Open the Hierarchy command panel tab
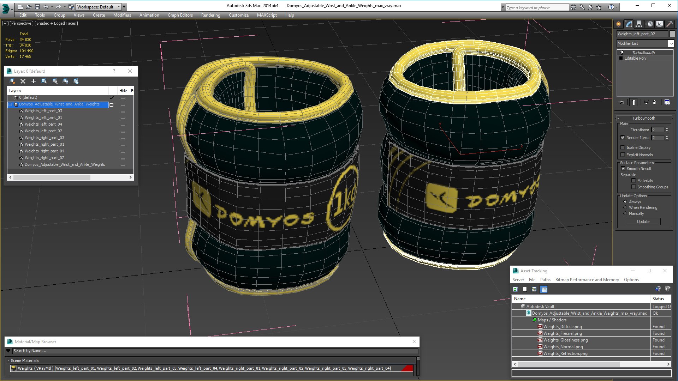This screenshot has width=678, height=381. tap(639, 24)
